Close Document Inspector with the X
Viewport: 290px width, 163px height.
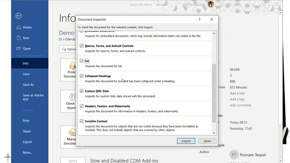tap(212, 19)
